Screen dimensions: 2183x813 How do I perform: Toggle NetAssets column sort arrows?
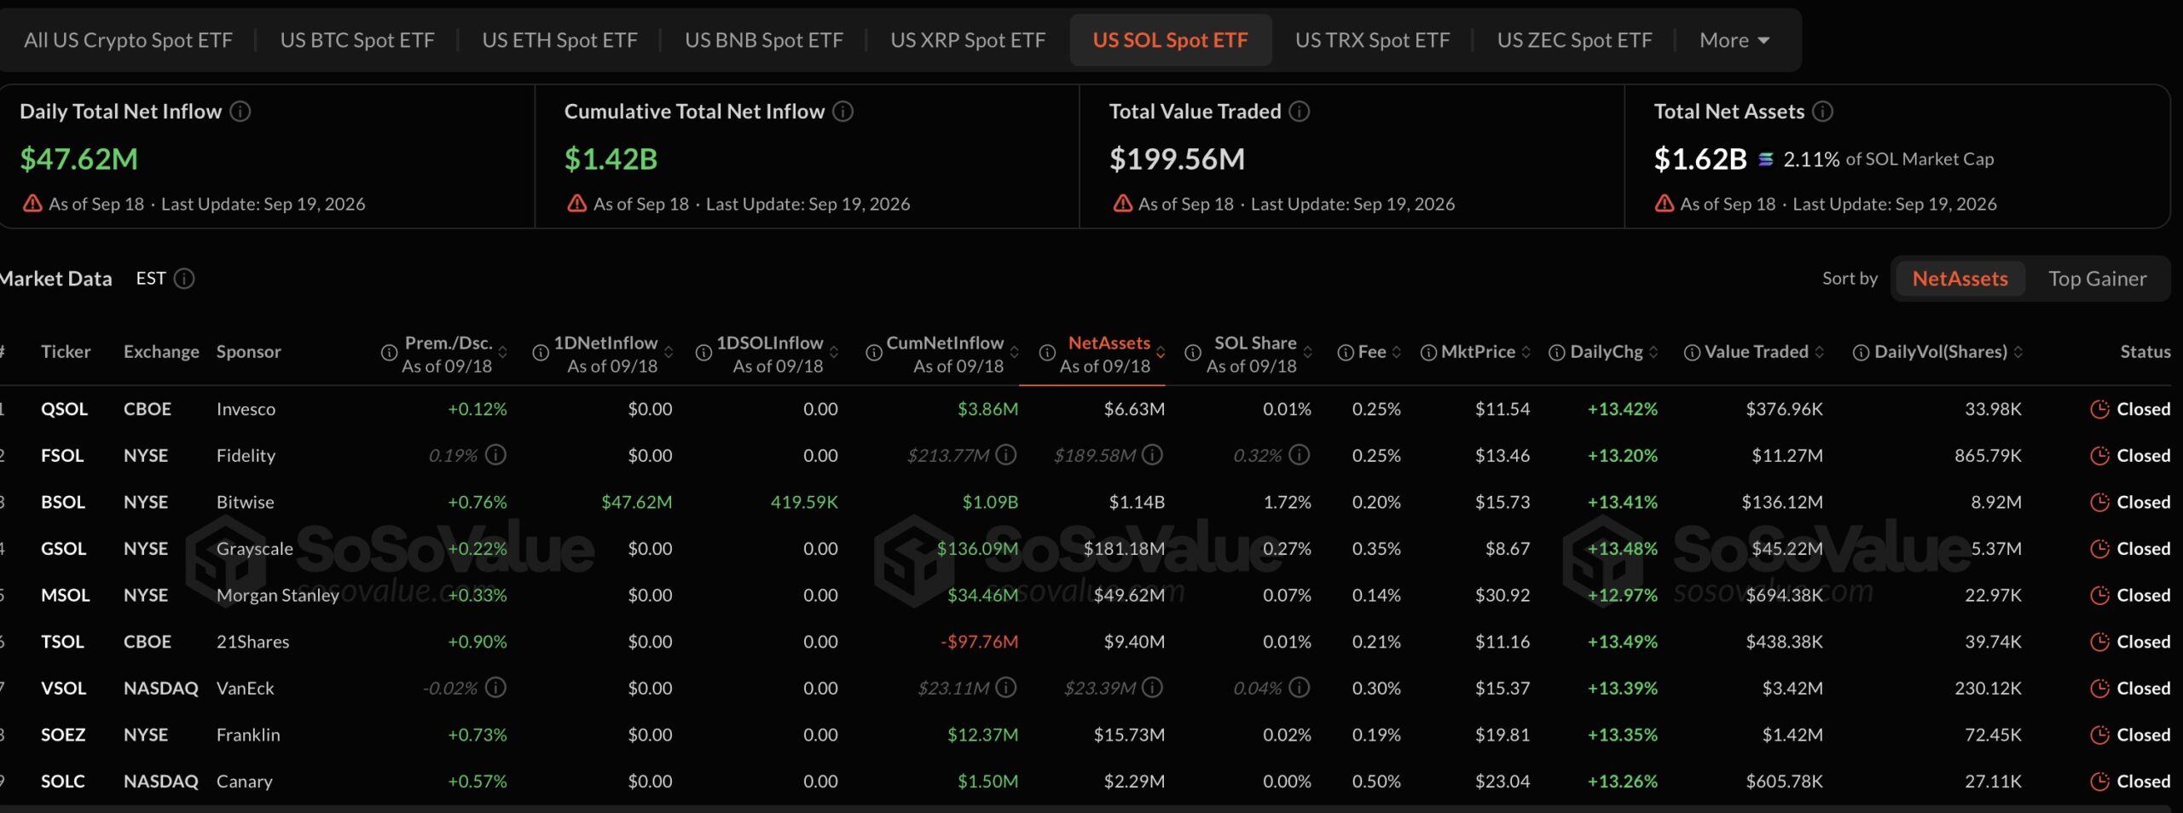click(x=1161, y=353)
